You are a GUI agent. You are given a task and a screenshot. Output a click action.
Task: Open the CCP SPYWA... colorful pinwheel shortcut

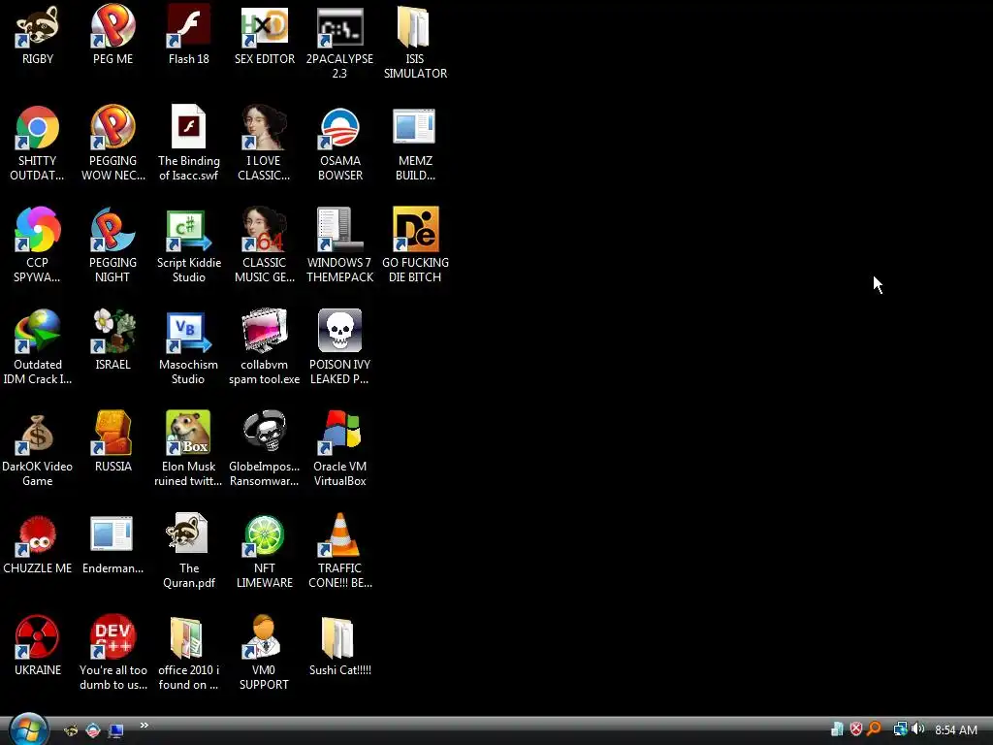point(38,229)
